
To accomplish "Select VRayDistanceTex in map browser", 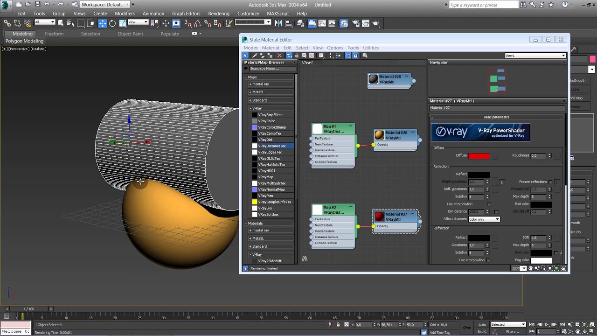I will point(272,146).
